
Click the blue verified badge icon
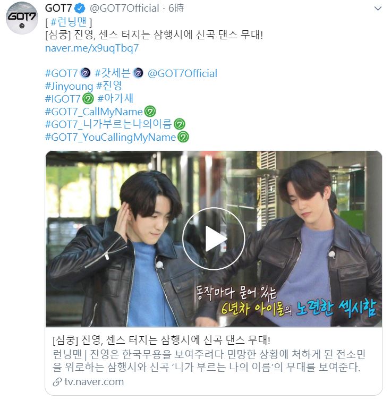point(80,8)
